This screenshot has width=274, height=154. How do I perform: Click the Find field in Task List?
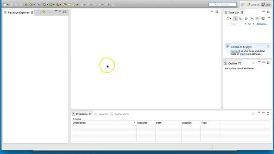point(234,24)
